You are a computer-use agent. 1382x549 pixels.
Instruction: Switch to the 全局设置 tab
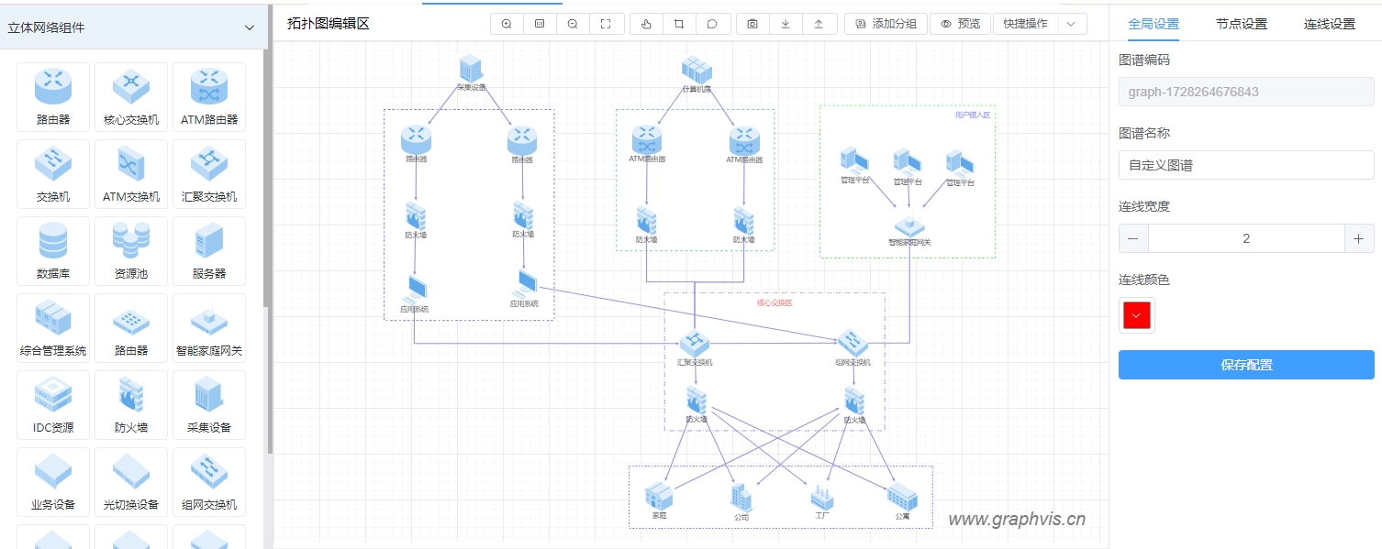(x=1154, y=25)
